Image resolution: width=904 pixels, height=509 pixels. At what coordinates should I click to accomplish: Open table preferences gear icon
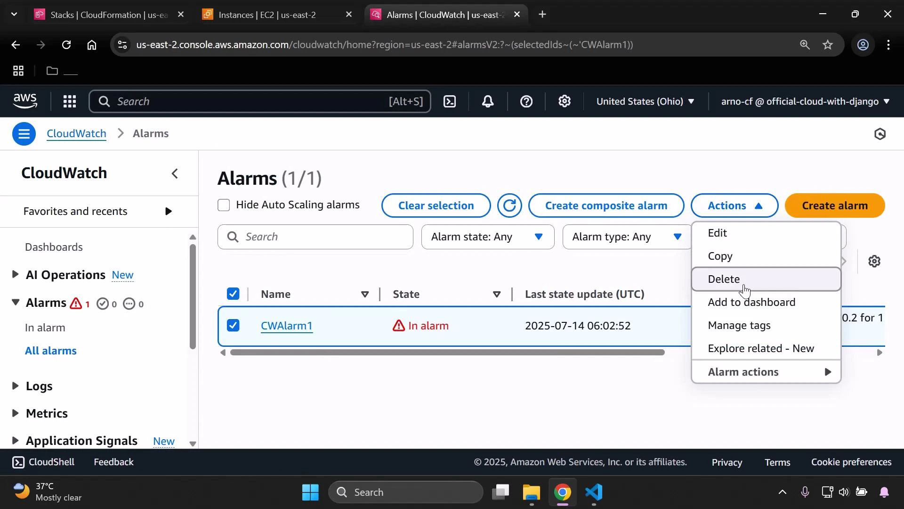[x=874, y=261]
